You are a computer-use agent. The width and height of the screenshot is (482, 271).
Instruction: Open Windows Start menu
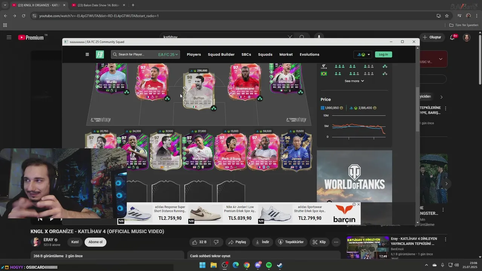[x=202, y=265]
